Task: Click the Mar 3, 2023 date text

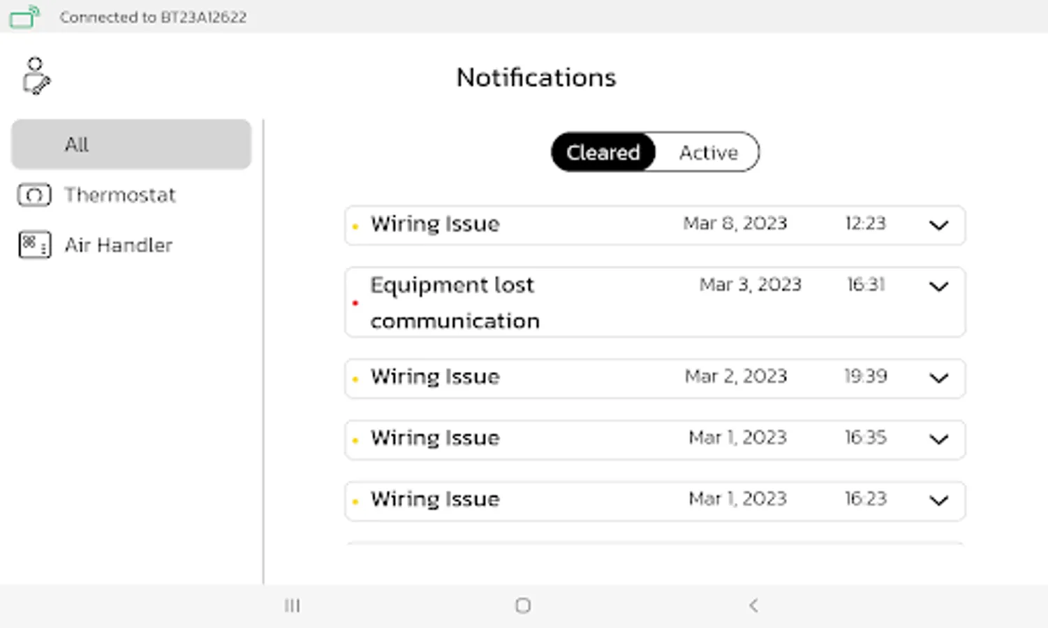Action: click(x=750, y=285)
